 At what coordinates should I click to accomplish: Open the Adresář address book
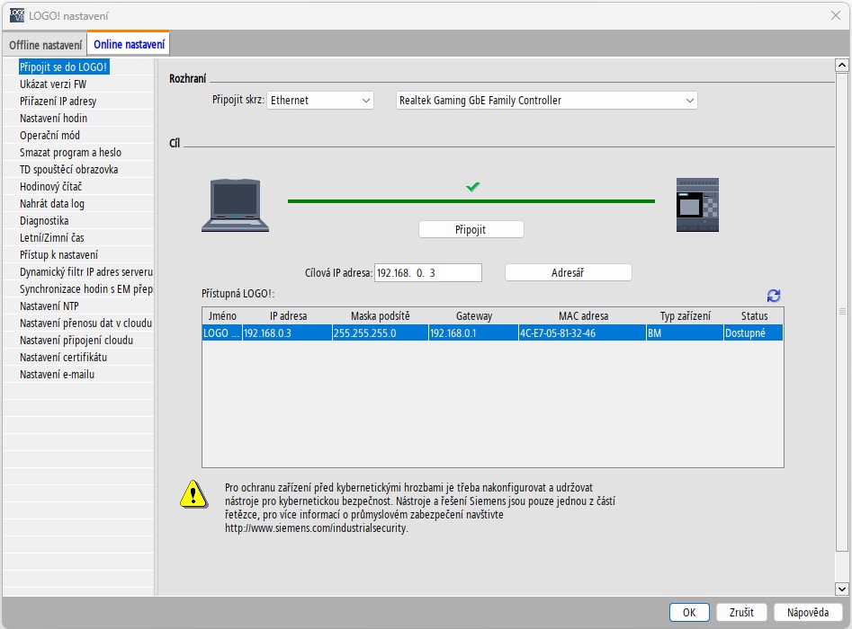[x=569, y=272]
